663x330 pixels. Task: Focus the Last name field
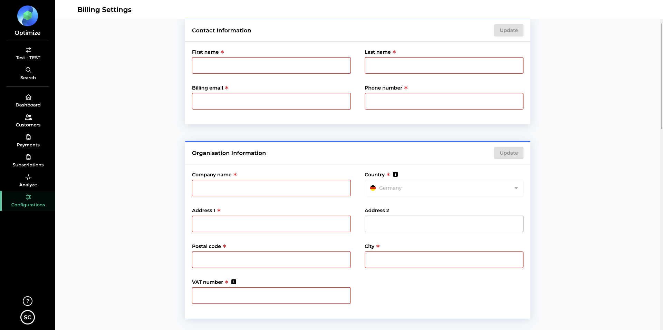pyautogui.click(x=444, y=65)
